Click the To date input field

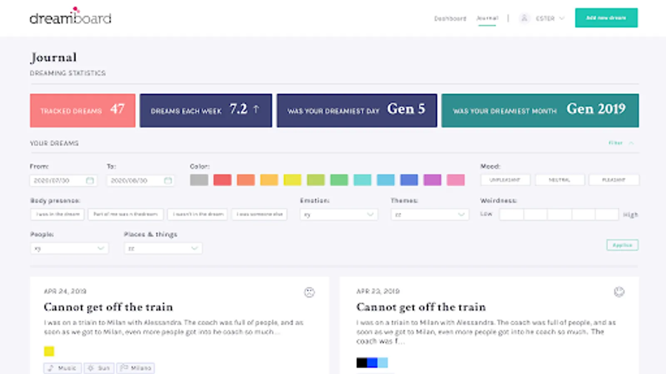click(141, 180)
